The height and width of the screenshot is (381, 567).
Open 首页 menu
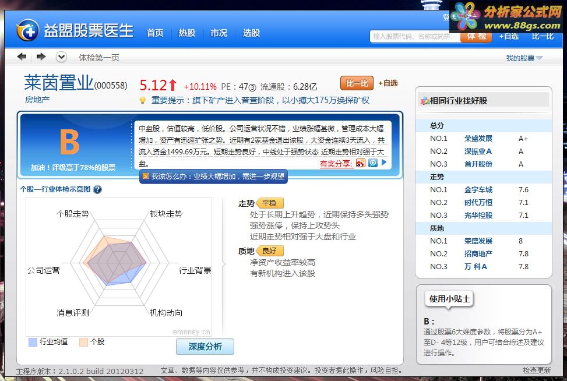tap(155, 33)
